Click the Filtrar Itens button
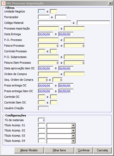 click(59, 150)
